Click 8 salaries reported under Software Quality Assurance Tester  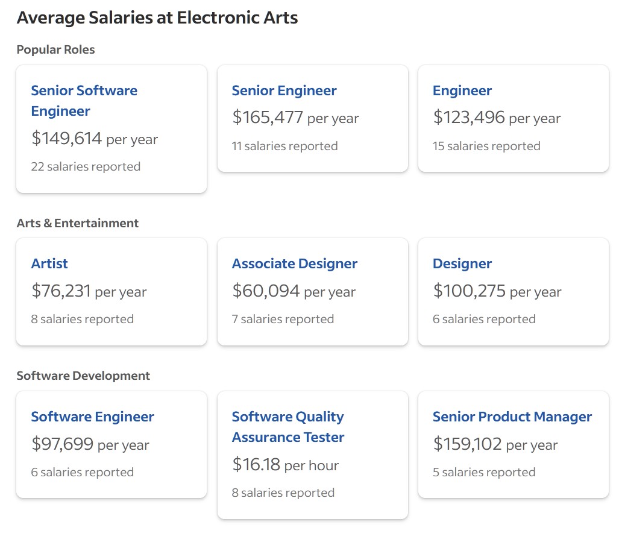click(283, 493)
